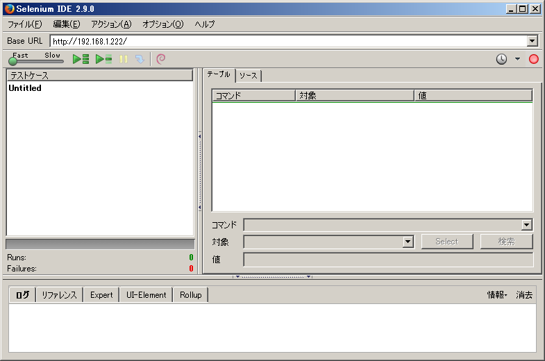Viewport: 545px width, 361px height.
Task: Maximize the Selenium IDE window
Action: coord(522,9)
